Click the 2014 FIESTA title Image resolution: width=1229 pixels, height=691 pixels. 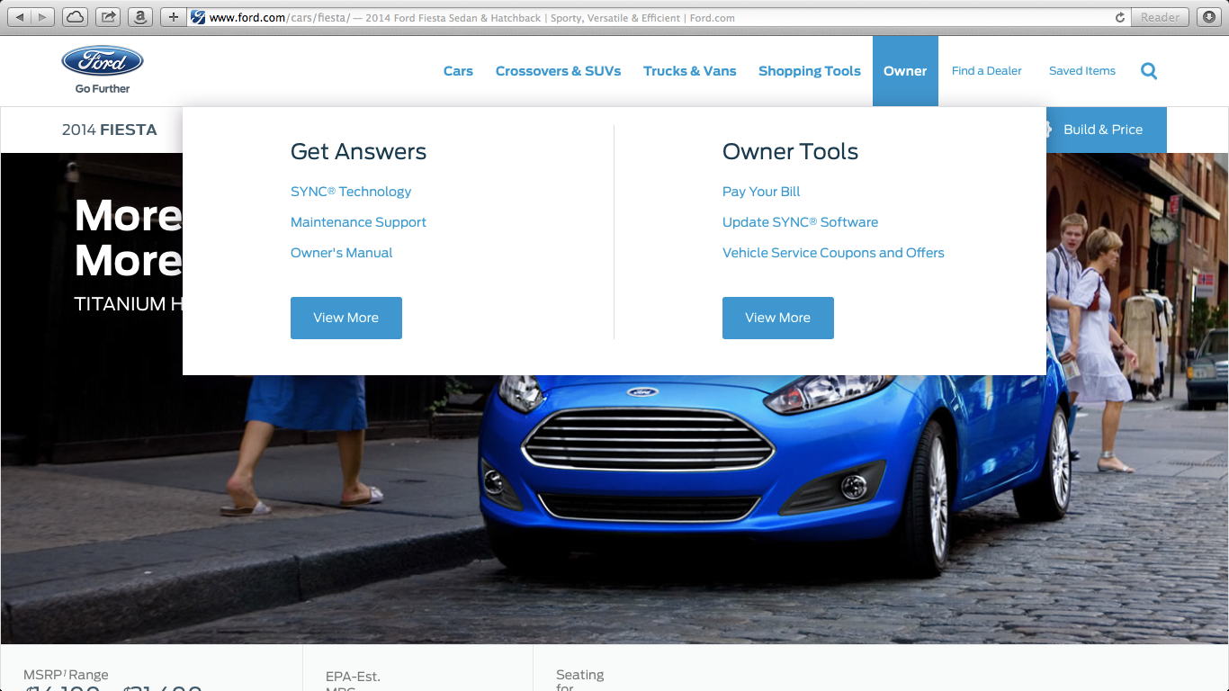pos(109,130)
